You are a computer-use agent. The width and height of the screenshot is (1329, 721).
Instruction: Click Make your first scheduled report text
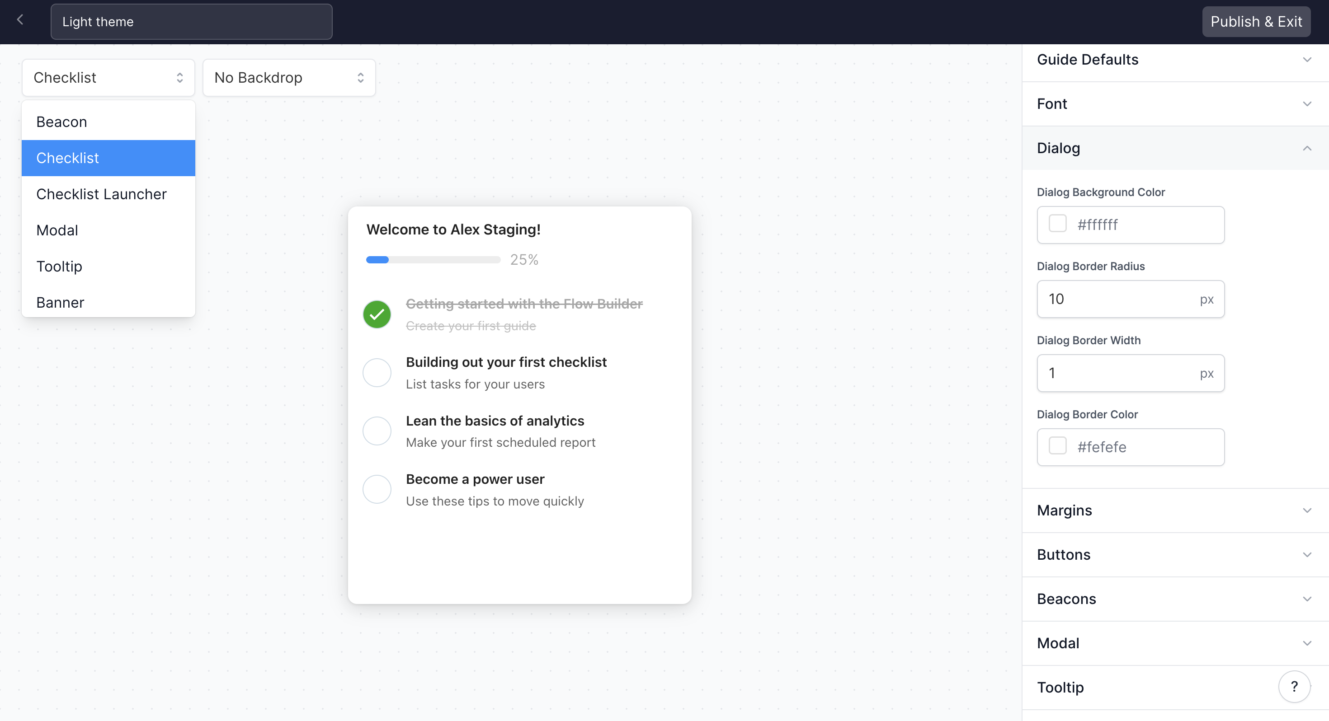click(500, 443)
